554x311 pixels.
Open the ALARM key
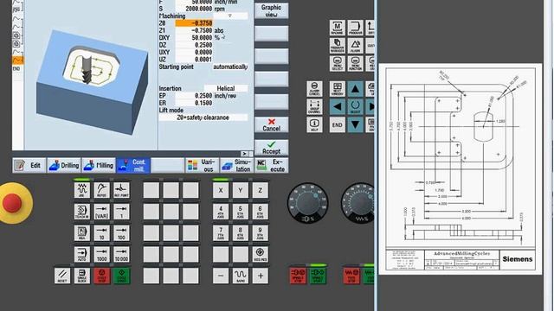click(355, 46)
